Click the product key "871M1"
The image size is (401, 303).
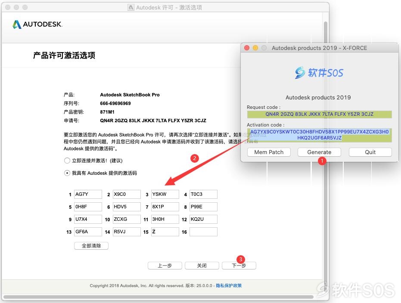tap(107, 112)
